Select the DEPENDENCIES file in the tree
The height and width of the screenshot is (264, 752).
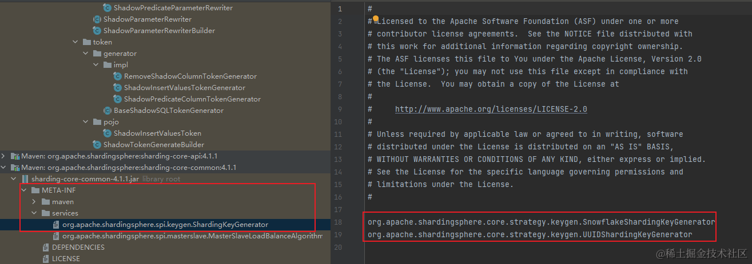(x=78, y=247)
